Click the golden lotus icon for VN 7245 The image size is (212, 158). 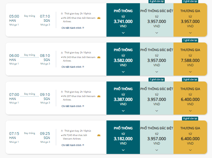click(99, 135)
